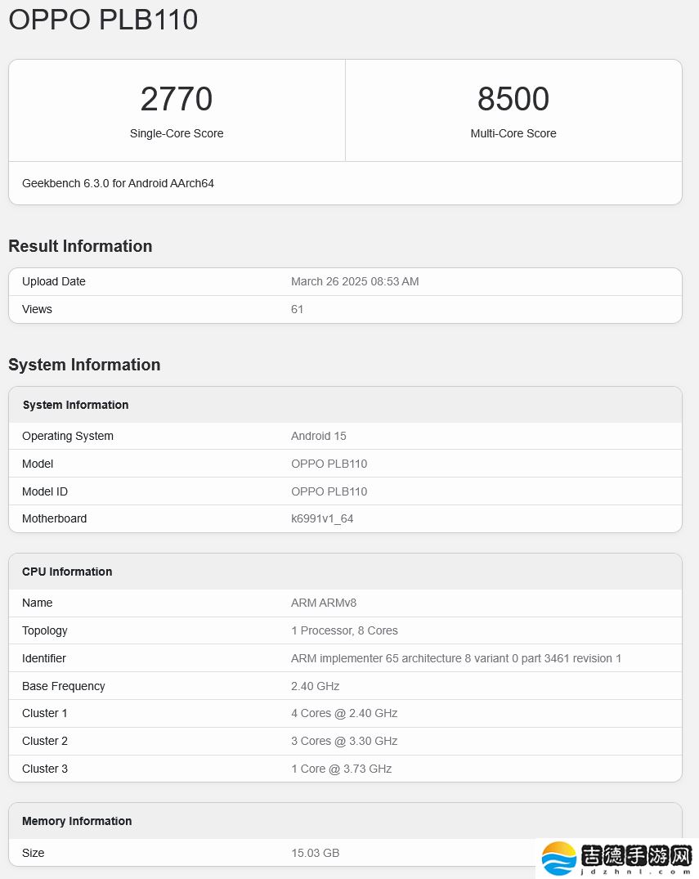Click the CPU Information table header
The image size is (699, 879).
point(67,572)
